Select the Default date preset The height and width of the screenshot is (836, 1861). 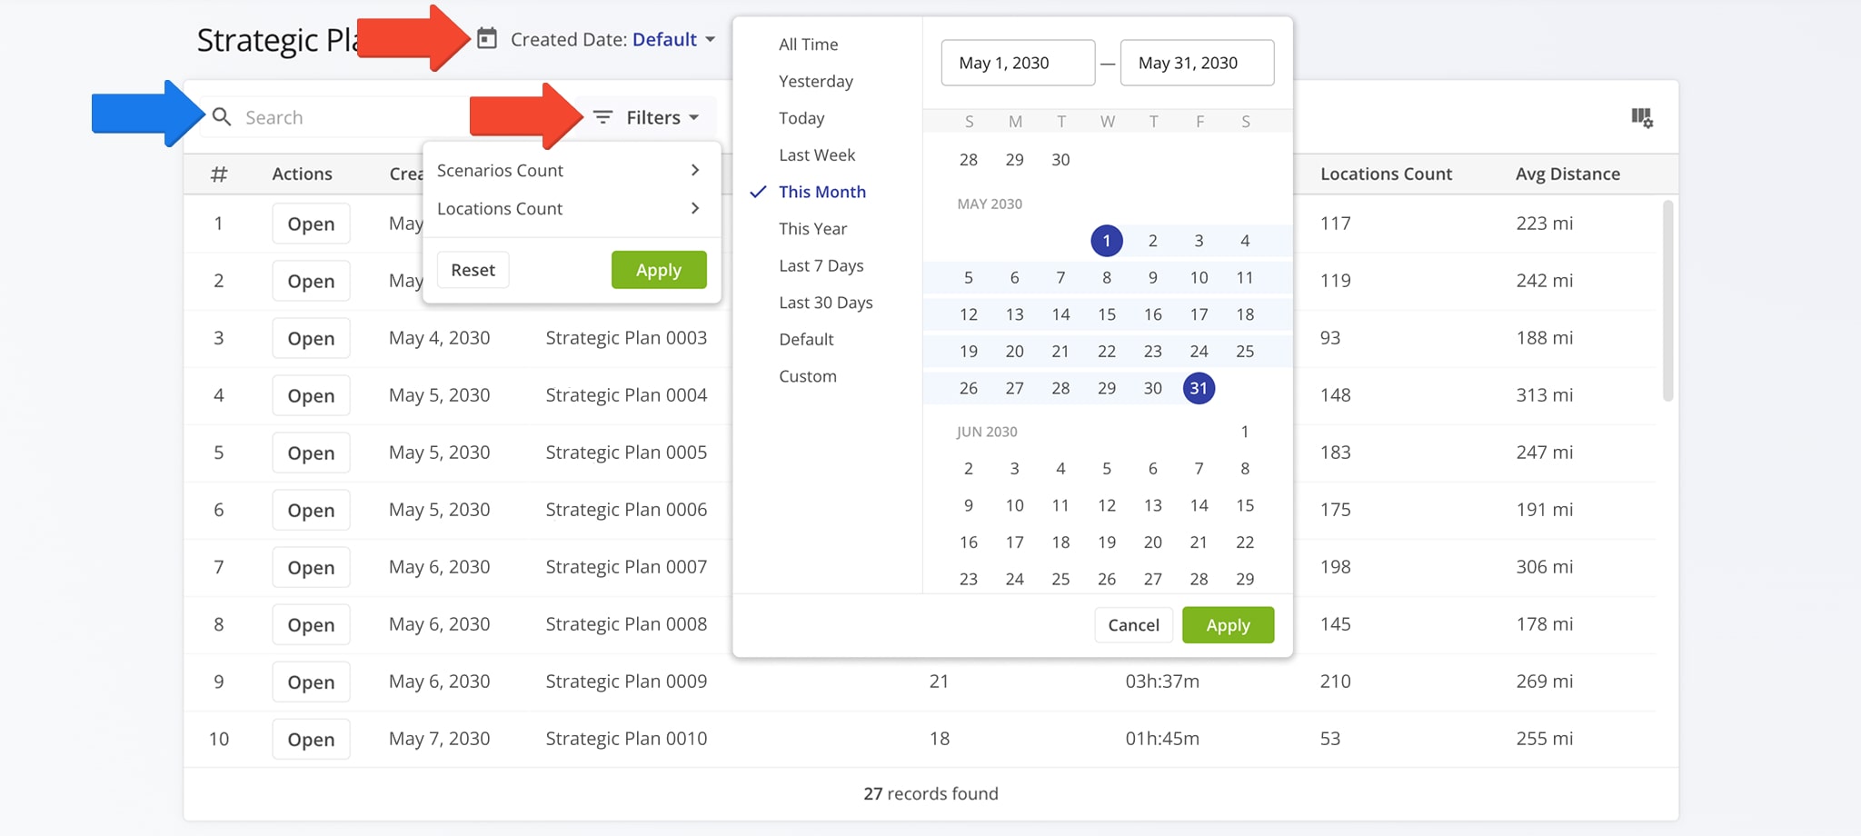coord(806,340)
